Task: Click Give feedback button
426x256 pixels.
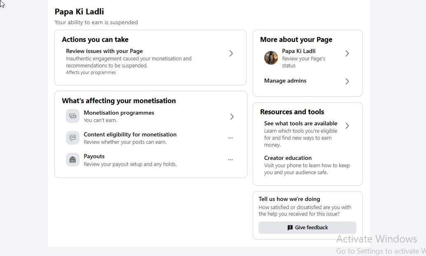Action: (x=307, y=228)
